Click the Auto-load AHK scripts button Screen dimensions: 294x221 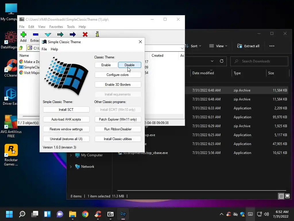66,119
